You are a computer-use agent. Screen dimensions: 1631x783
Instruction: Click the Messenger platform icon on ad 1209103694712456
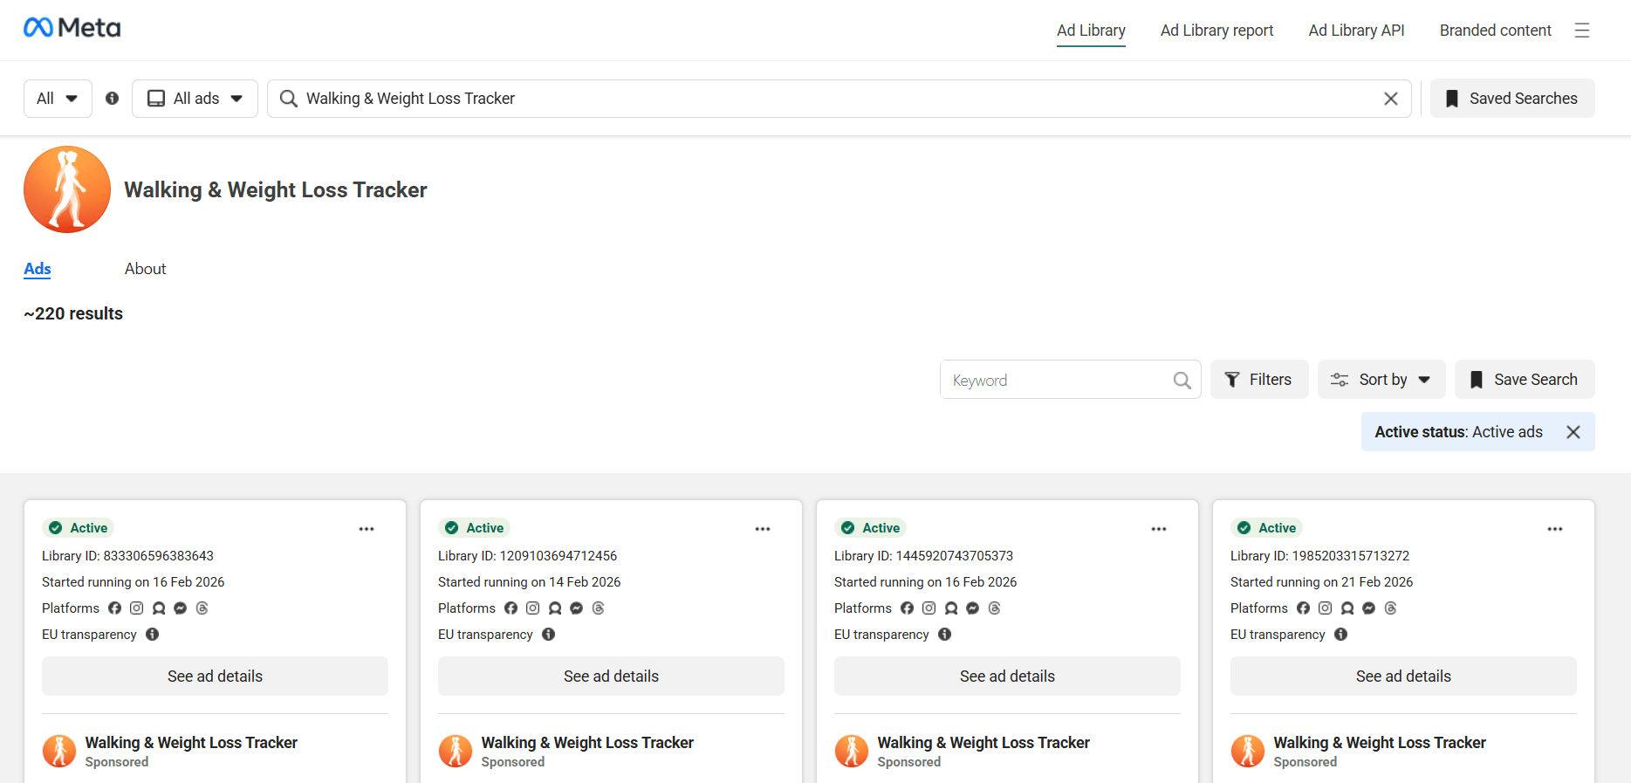(577, 608)
